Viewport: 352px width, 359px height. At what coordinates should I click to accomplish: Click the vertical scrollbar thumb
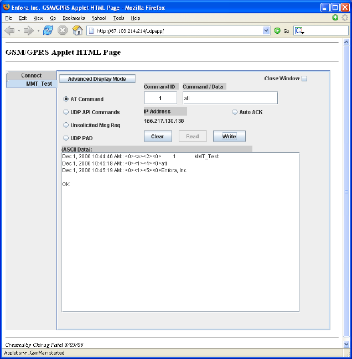tap(346, 191)
